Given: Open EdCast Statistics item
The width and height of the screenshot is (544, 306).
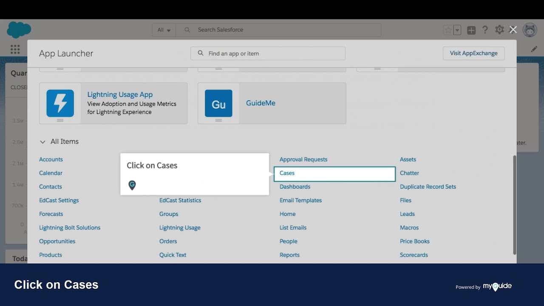Looking at the screenshot, I should pos(180,200).
